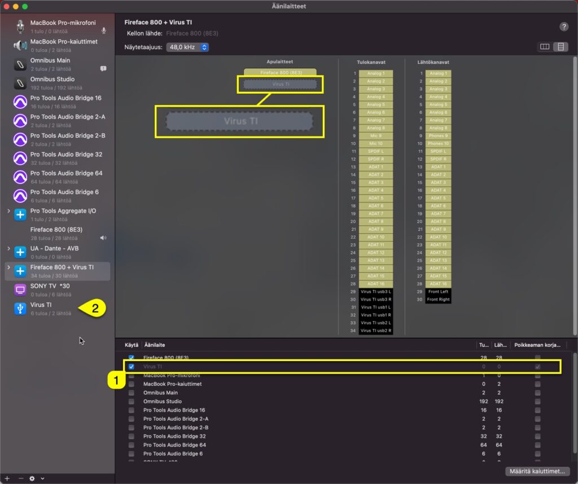Open the help question mark button
This screenshot has width=578, height=484.
563,25
